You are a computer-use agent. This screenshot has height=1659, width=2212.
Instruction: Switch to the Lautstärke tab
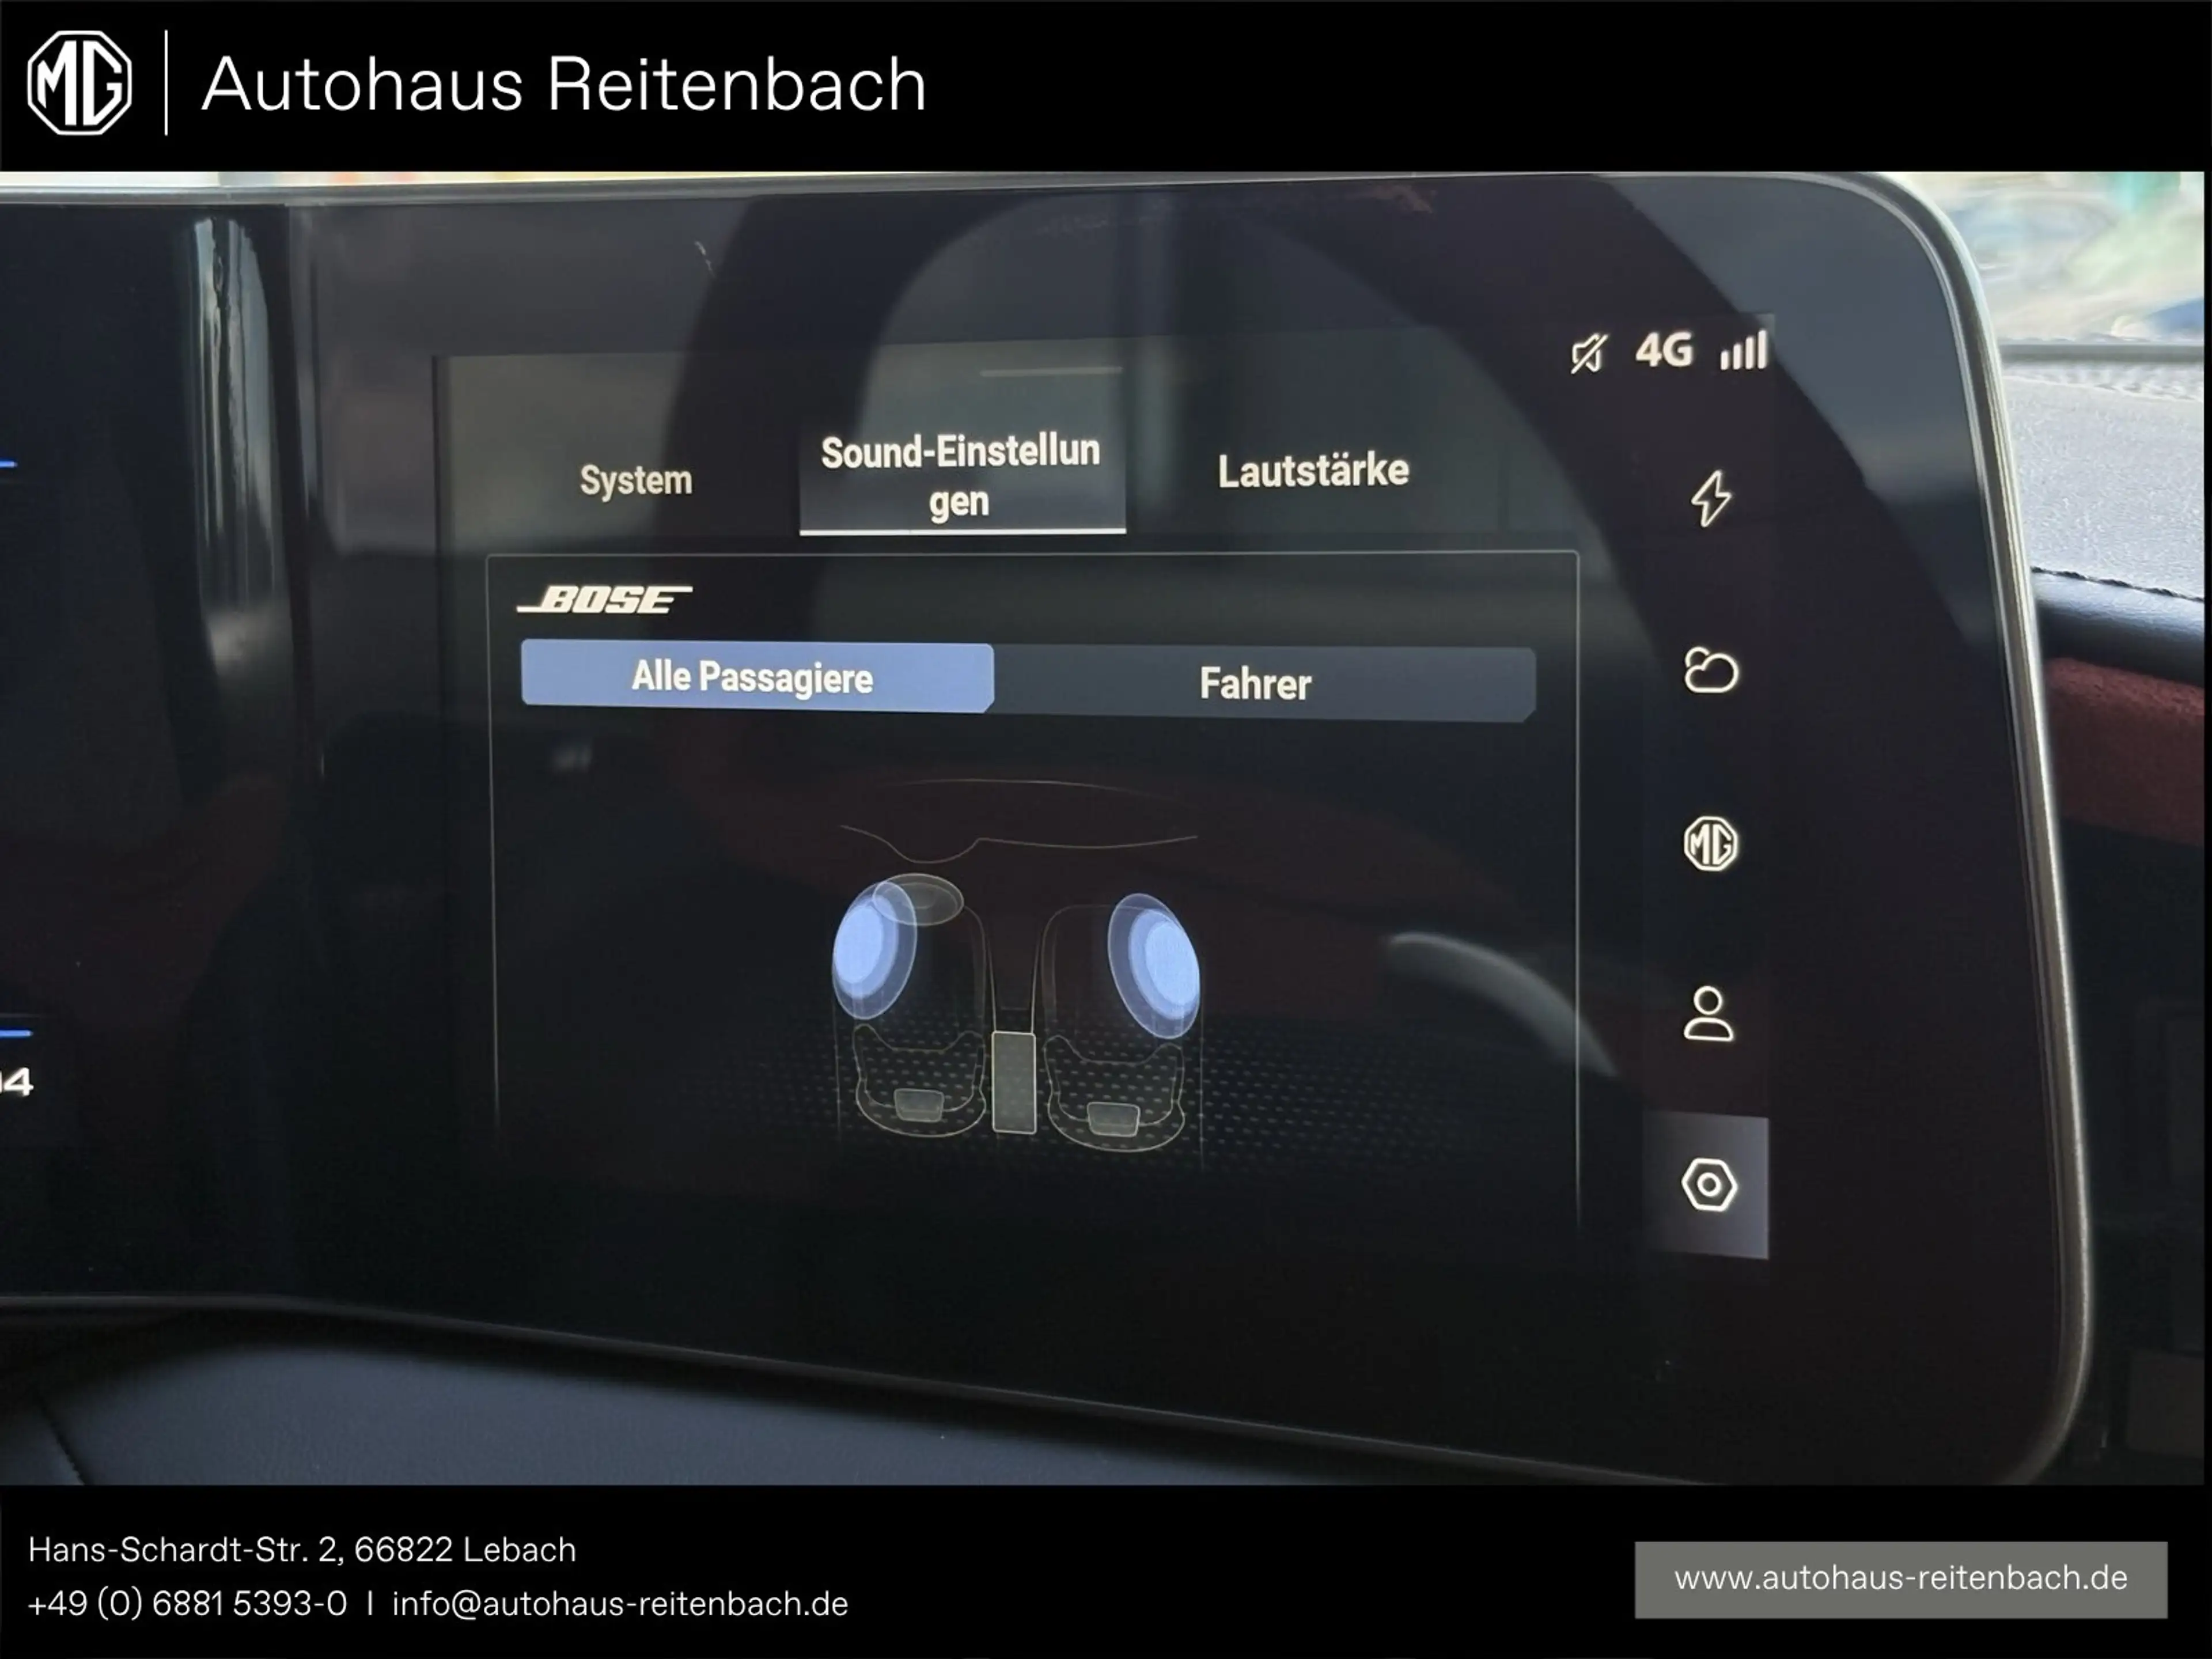(1313, 471)
